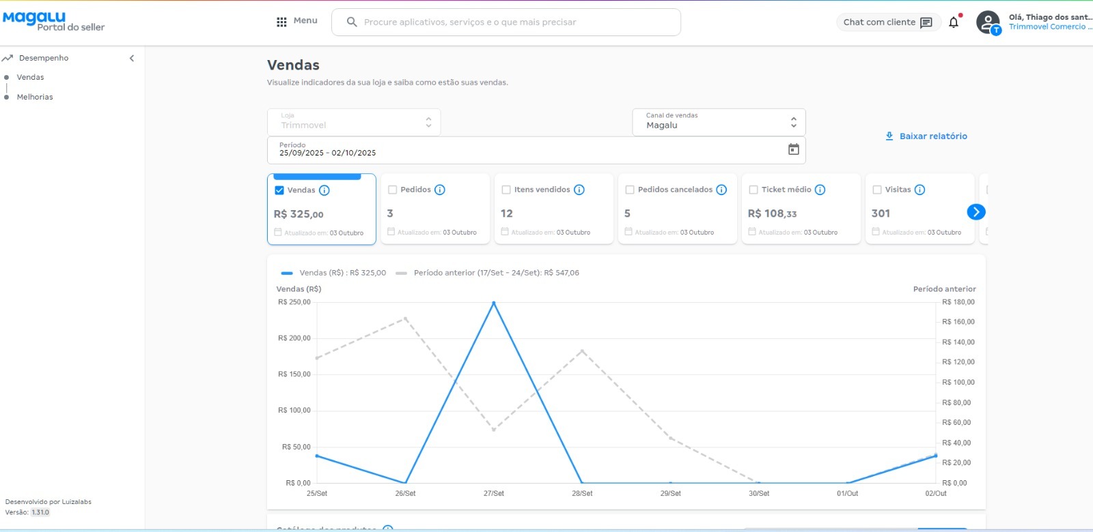Click the R$ 325,00 Vendas value

click(299, 214)
